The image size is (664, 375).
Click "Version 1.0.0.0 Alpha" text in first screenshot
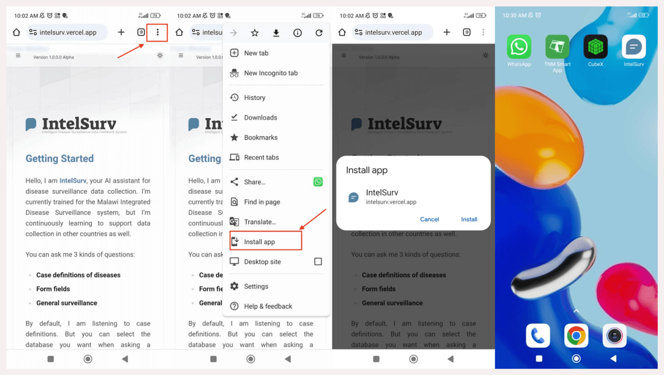[x=54, y=58]
